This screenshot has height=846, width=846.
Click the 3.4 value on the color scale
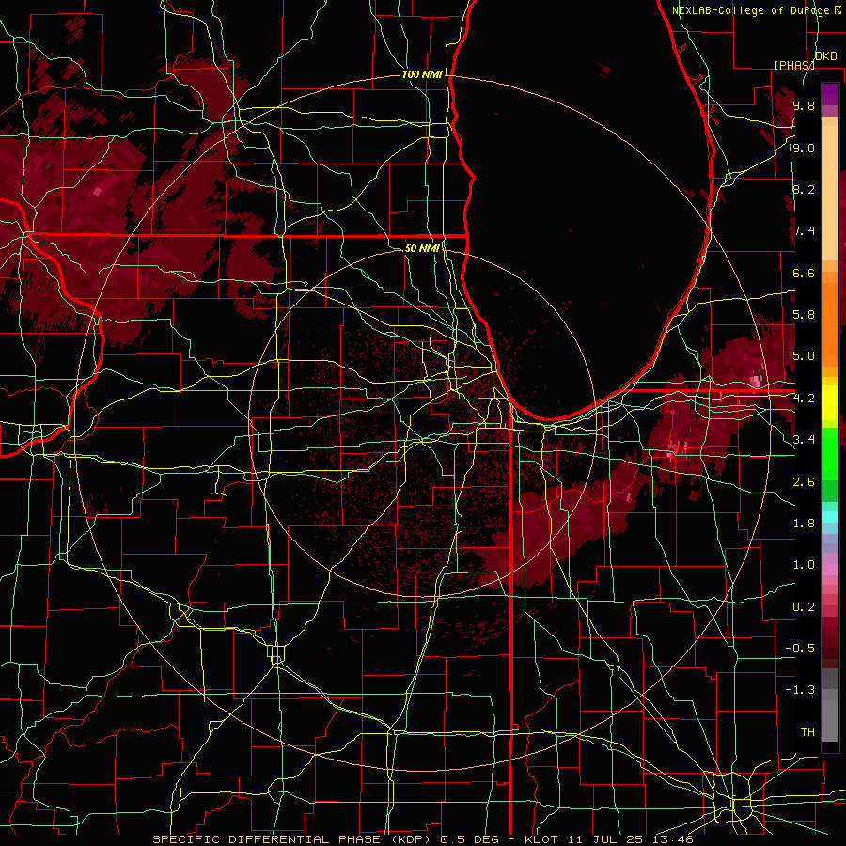click(x=804, y=440)
